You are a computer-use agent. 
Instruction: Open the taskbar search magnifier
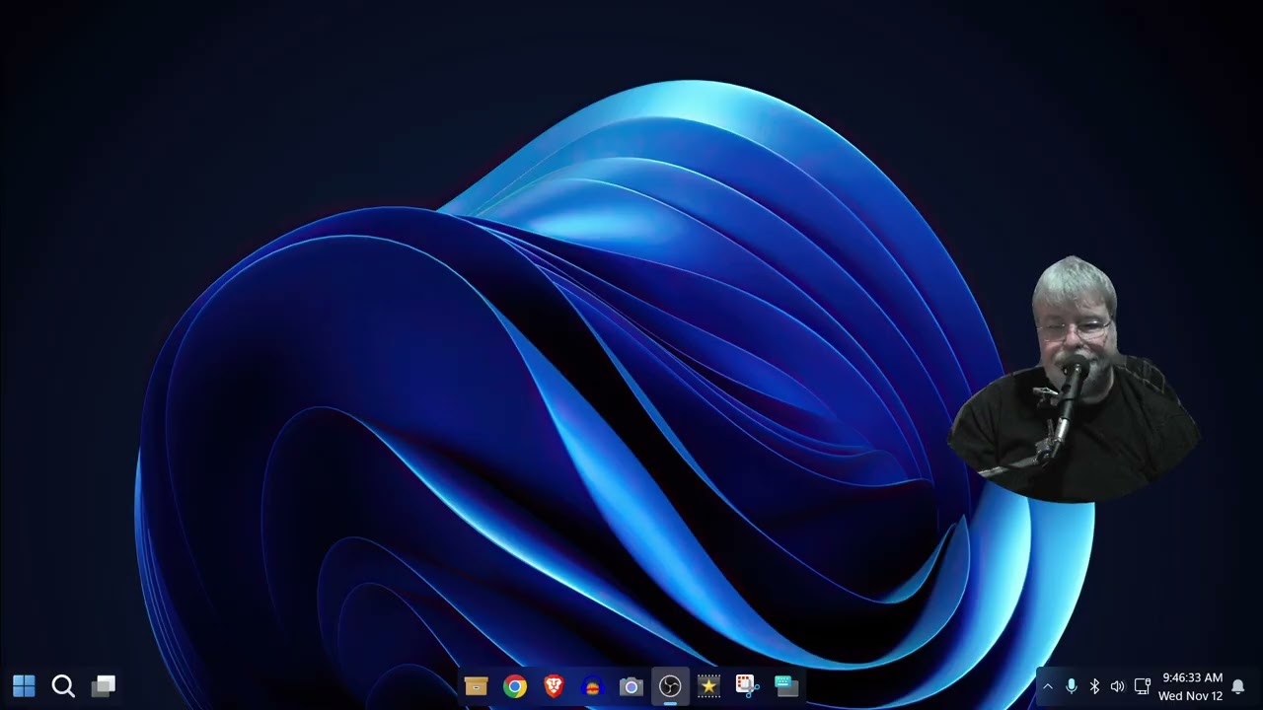click(x=63, y=685)
